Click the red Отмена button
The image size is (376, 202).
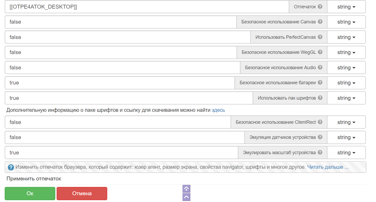coord(82,193)
